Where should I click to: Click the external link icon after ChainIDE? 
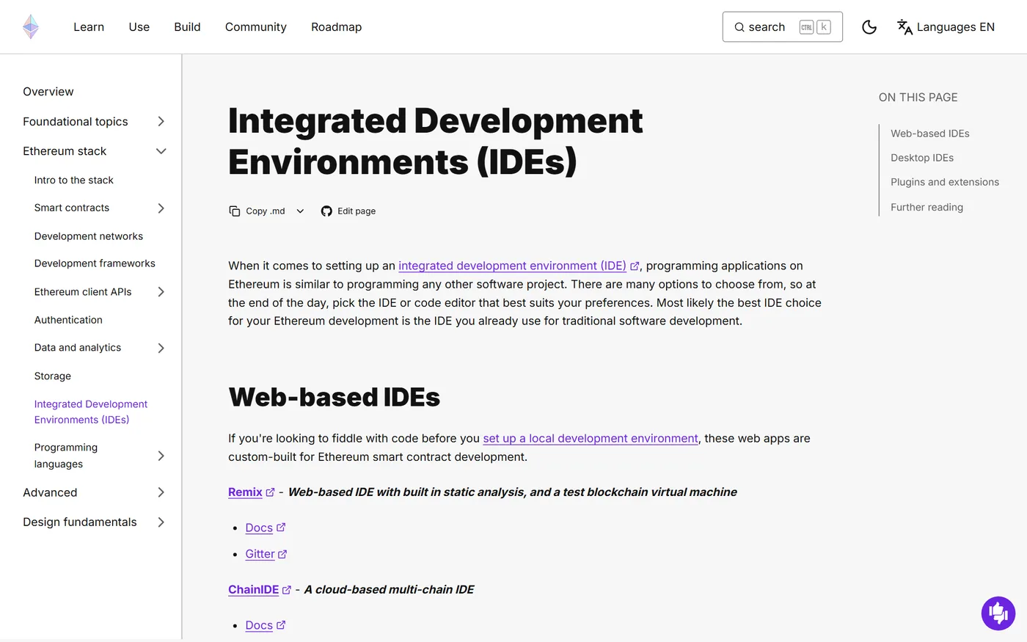pyautogui.click(x=287, y=590)
